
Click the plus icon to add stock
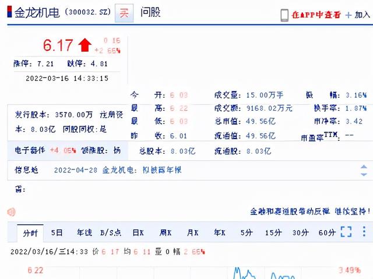pyautogui.click(x=349, y=15)
